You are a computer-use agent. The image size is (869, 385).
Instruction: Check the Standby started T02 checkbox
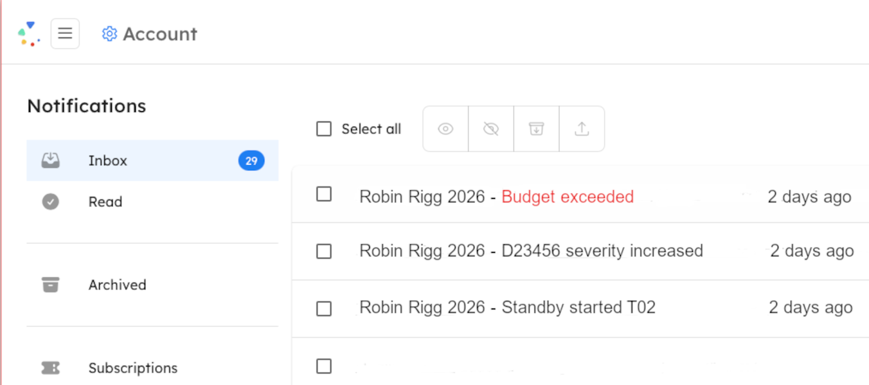pyautogui.click(x=324, y=309)
